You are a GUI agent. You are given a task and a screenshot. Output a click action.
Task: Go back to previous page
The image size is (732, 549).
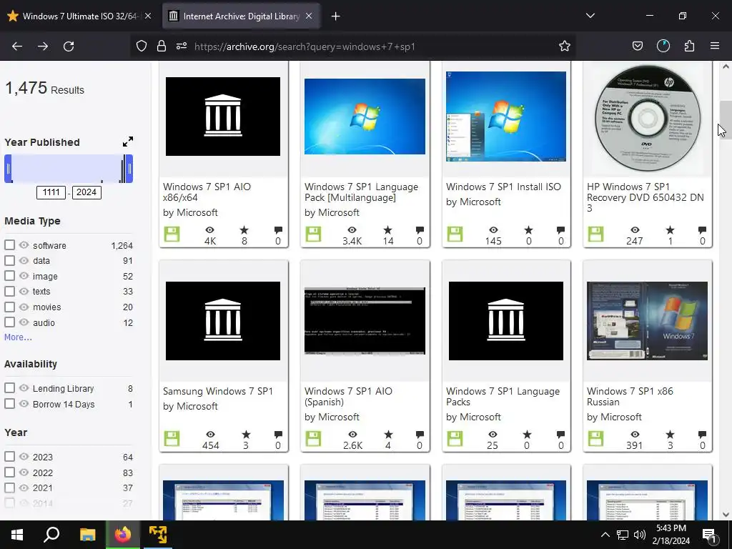pyautogui.click(x=17, y=46)
